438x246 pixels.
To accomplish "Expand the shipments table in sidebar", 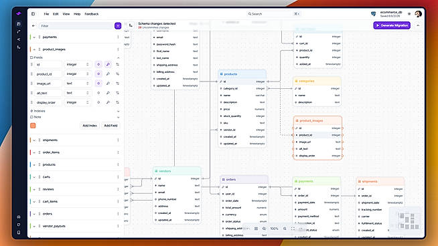I will pos(34,140).
